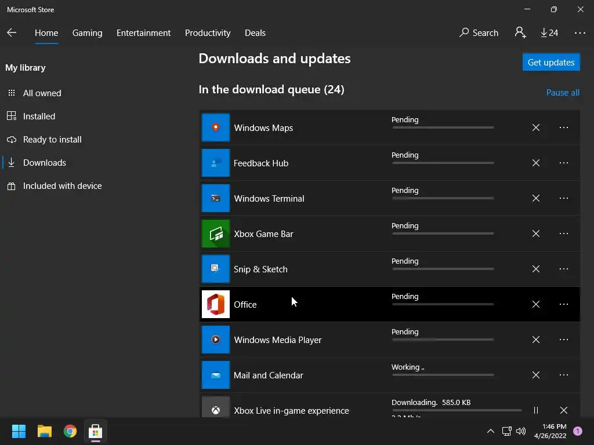The width and height of the screenshot is (594, 445).
Task: Cancel the Xbox Live in-game experience download
Action: pyautogui.click(x=564, y=410)
